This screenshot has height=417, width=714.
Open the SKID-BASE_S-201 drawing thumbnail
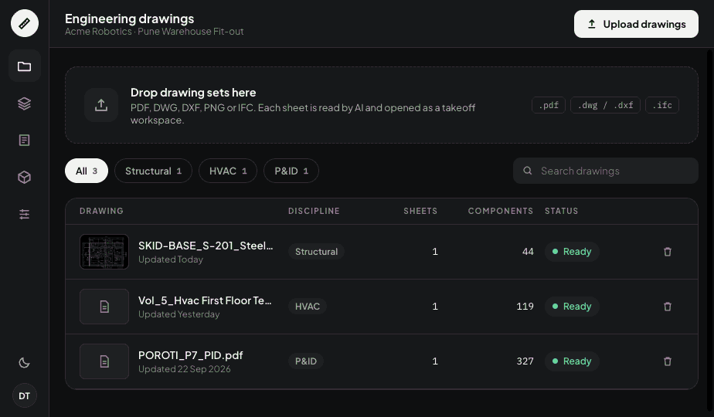click(104, 252)
